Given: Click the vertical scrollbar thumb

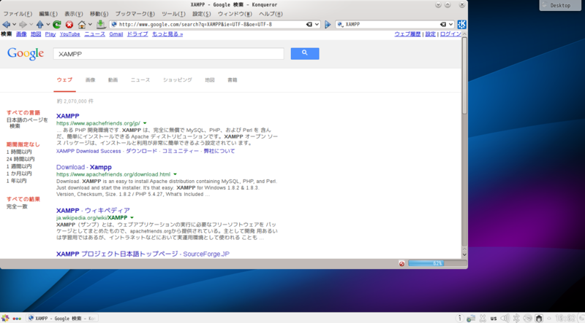Looking at the screenshot, I should pos(464,75).
